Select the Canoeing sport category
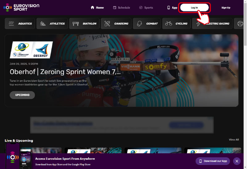This screenshot has height=169, width=247. [x=116, y=23]
